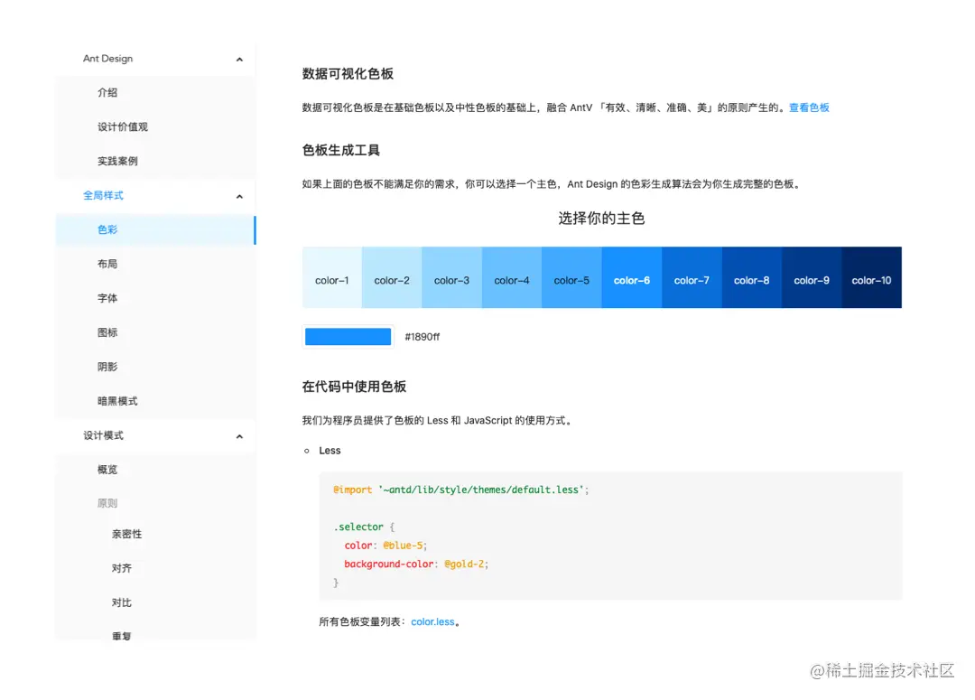
Task: Collapse the 设计模式 section chevron
Action: [239, 435]
